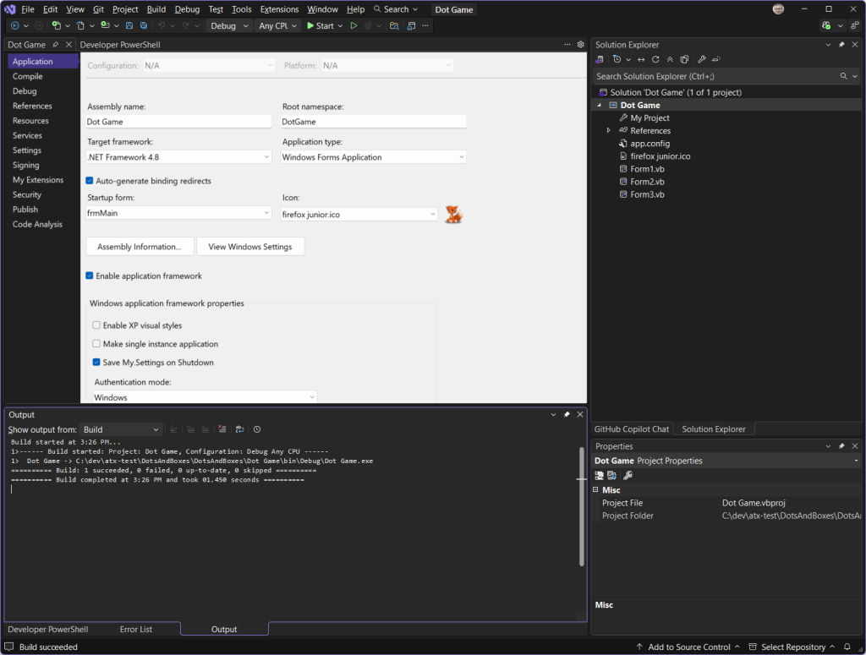The height and width of the screenshot is (655, 866).
Task: Click the Assembly Information button
Action: 139,246
